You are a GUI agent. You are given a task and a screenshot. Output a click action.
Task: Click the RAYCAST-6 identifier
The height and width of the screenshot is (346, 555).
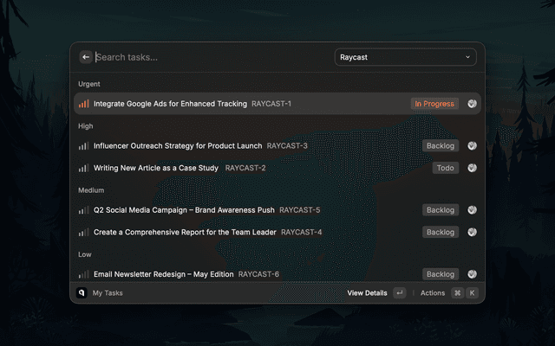click(258, 274)
